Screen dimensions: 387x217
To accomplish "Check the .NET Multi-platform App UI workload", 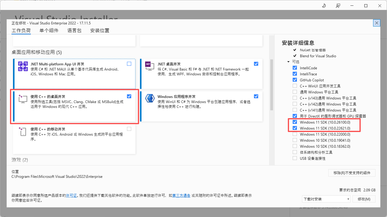I will (129, 64).
